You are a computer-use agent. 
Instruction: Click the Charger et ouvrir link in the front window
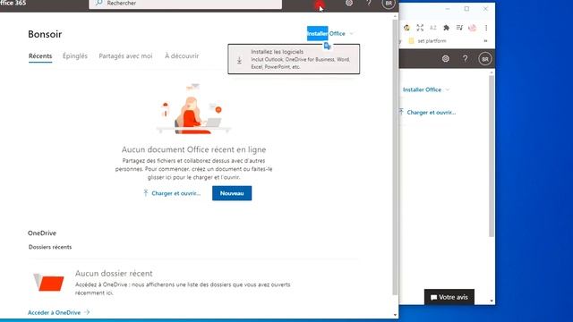click(x=175, y=193)
